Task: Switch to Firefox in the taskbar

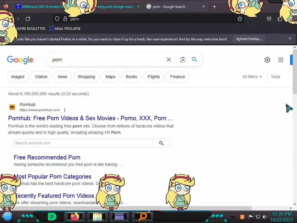Action: [75, 217]
